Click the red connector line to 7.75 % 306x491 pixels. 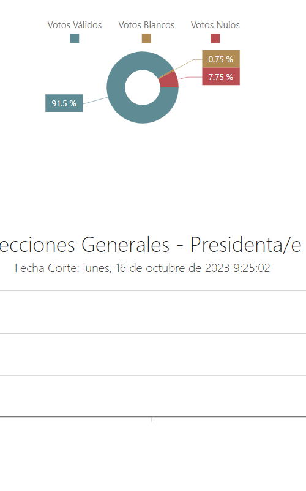pos(190,77)
